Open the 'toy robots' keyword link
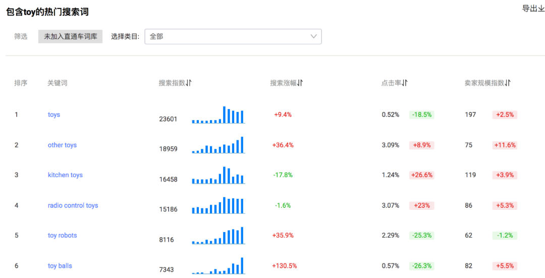Viewport: 545px width, 278px height. (62, 236)
